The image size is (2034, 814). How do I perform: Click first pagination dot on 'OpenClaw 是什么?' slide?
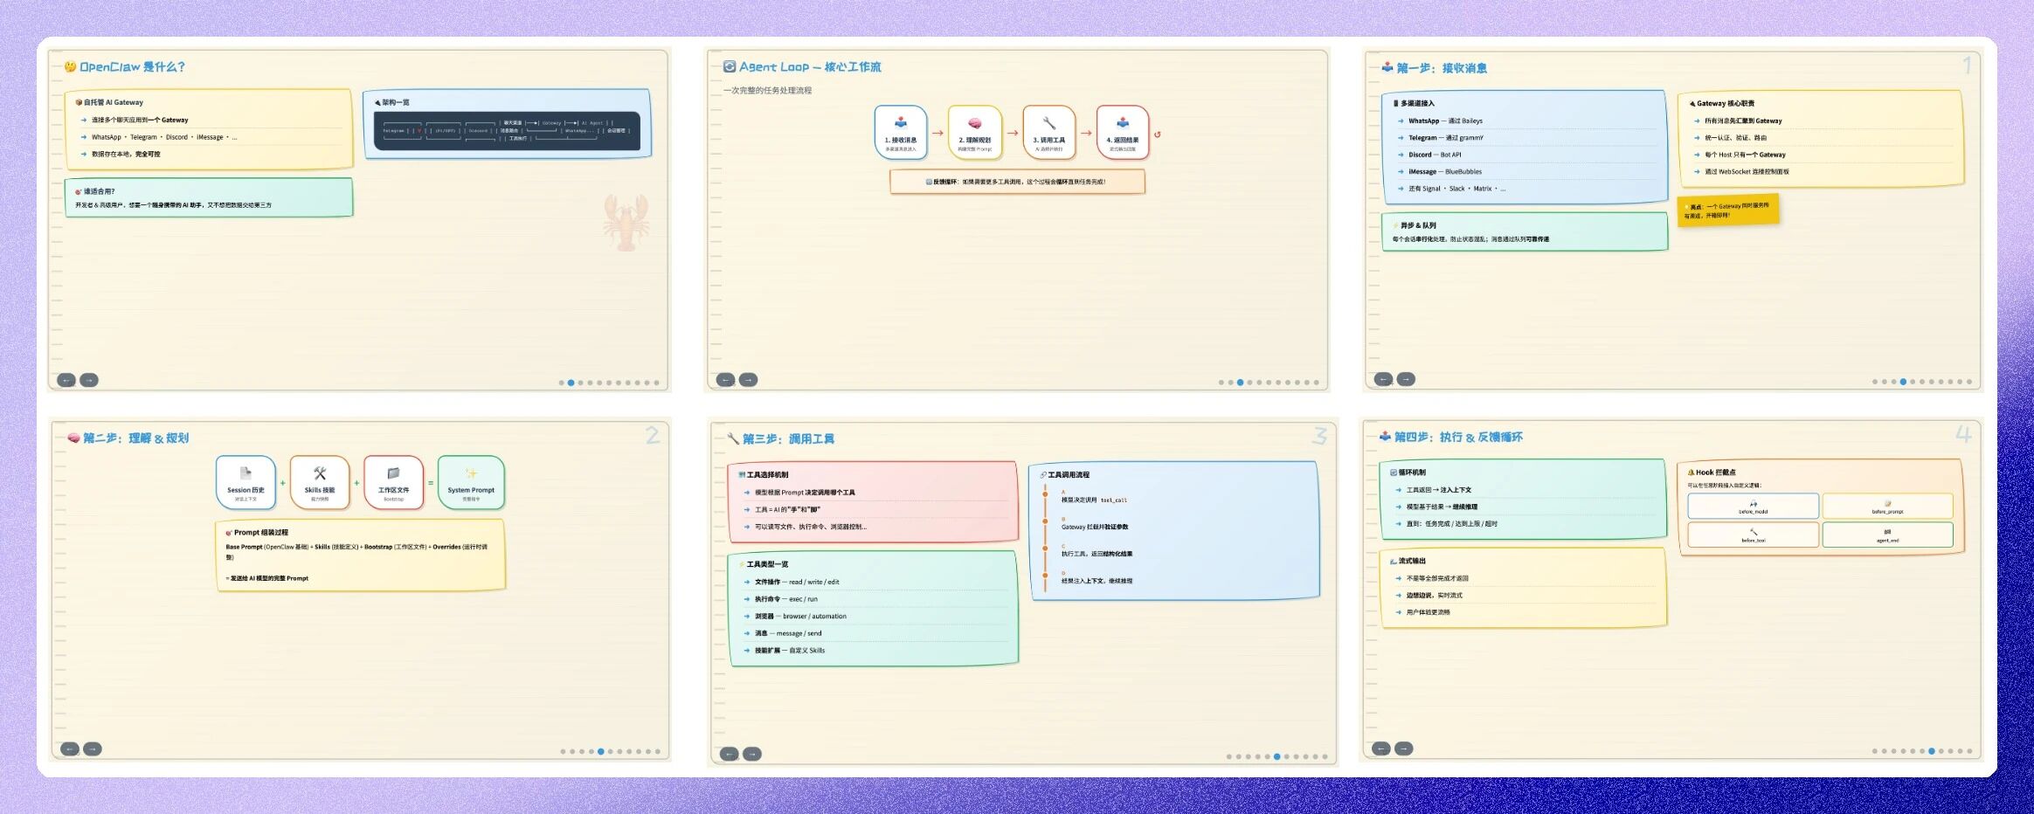562,383
